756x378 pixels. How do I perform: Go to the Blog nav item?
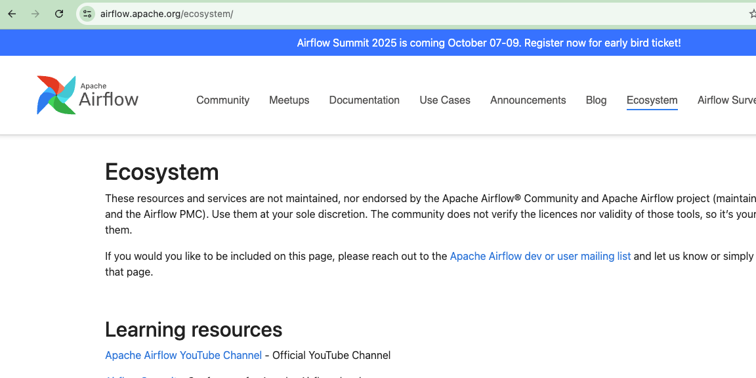(x=597, y=100)
